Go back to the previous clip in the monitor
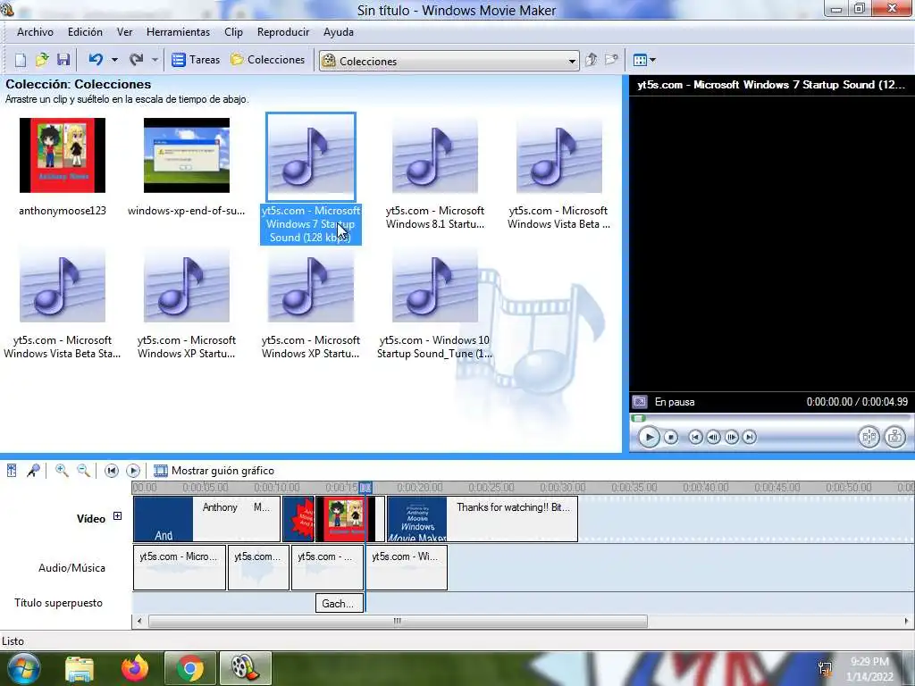915x686 pixels. (x=695, y=437)
